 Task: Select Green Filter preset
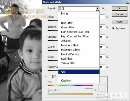(x=68, y=27)
